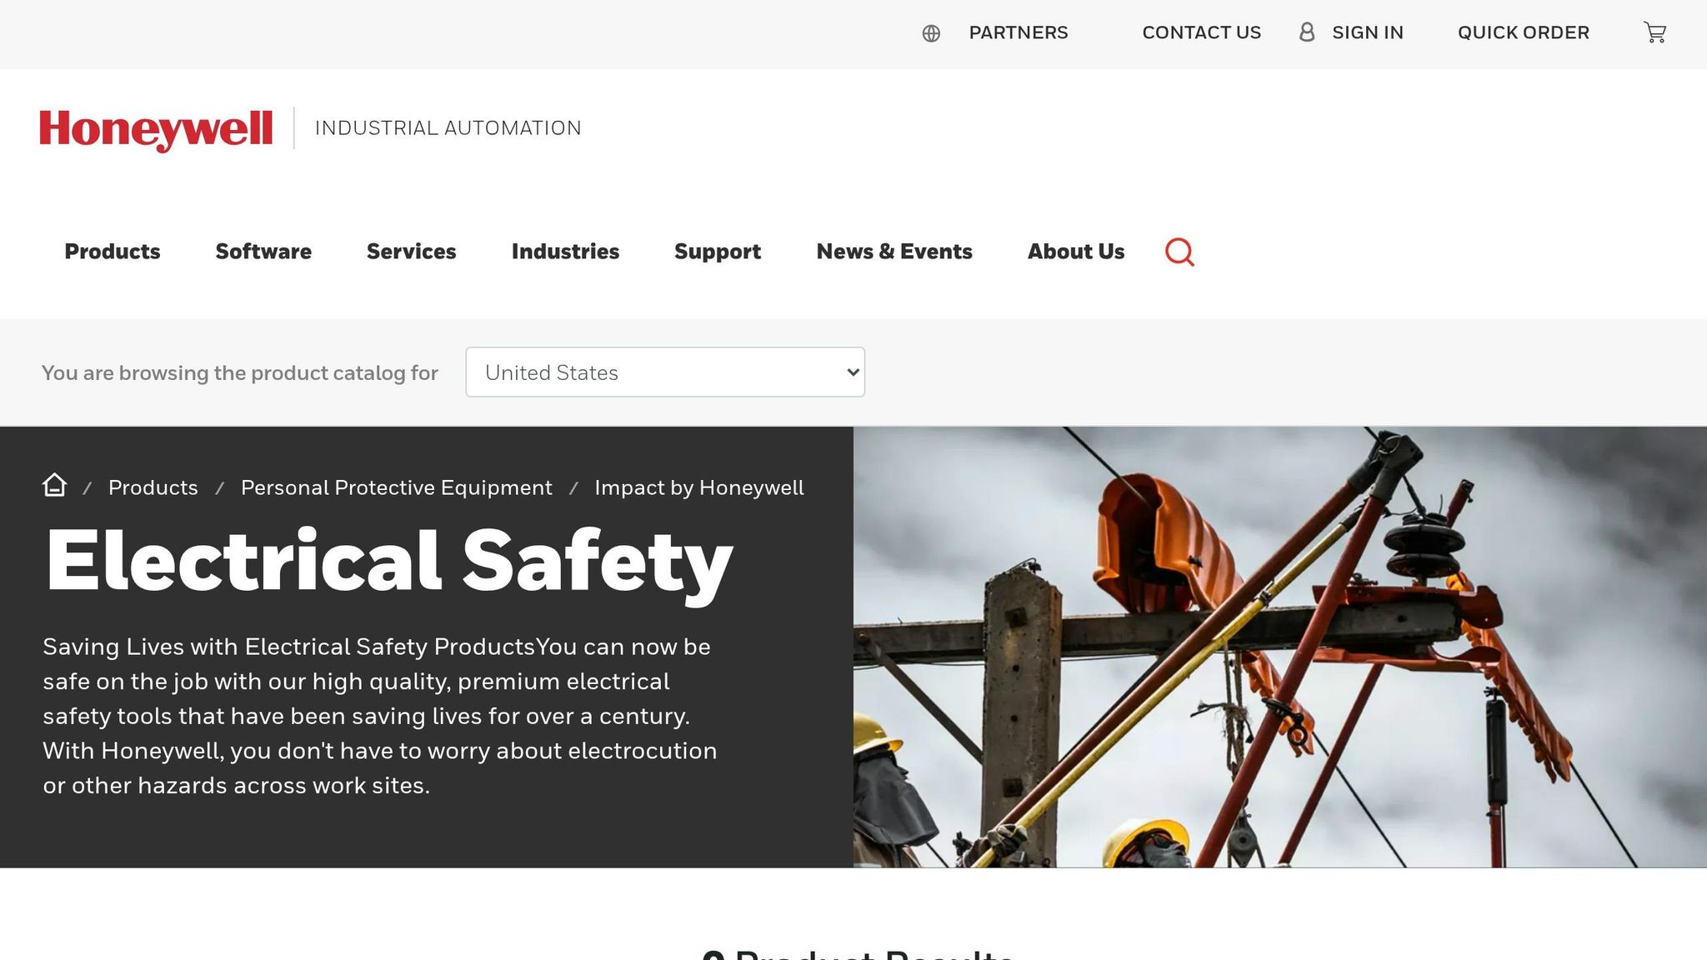The image size is (1707, 960).
Task: Open the Industries menu
Action: click(565, 252)
